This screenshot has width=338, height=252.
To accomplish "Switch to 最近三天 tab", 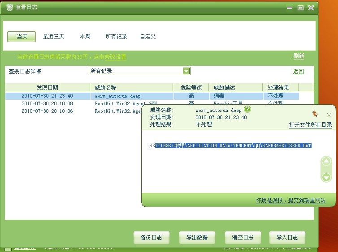I will (x=53, y=37).
